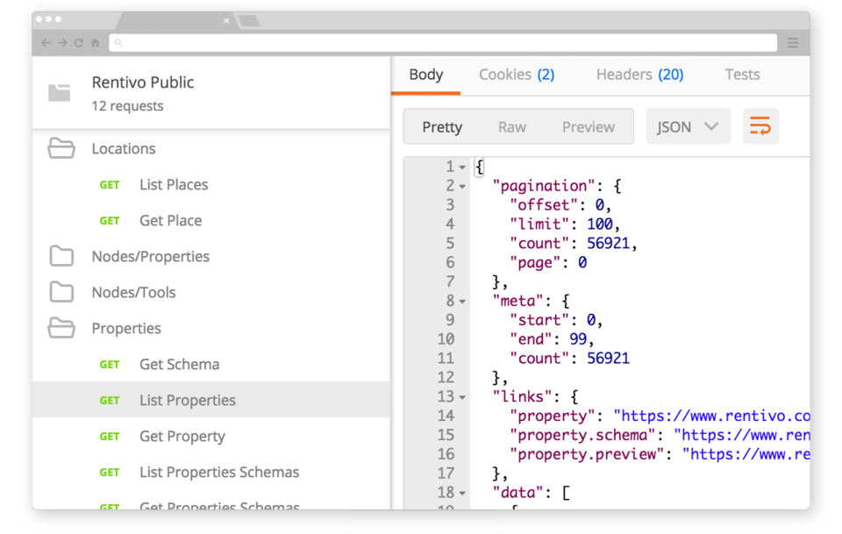Expand the Nodes/Properties folder
842x534 pixels.
[150, 256]
